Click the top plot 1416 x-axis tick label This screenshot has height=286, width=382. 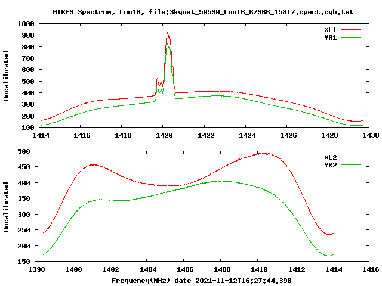(82, 135)
